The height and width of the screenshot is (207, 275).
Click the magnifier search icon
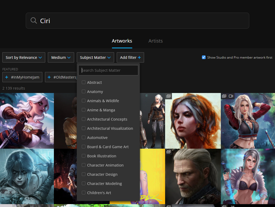33,20
